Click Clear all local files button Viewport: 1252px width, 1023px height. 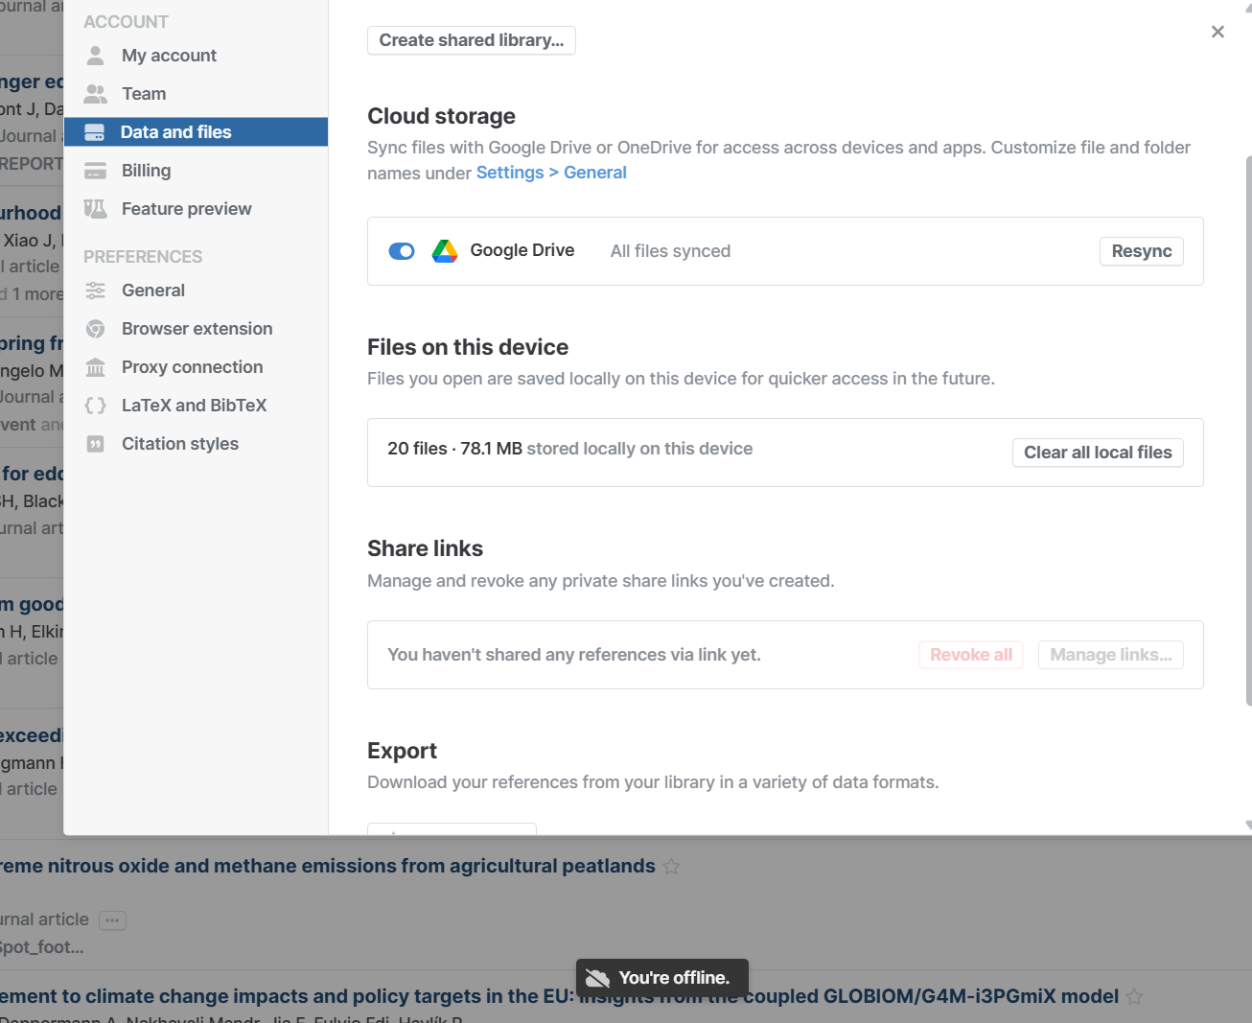point(1098,453)
